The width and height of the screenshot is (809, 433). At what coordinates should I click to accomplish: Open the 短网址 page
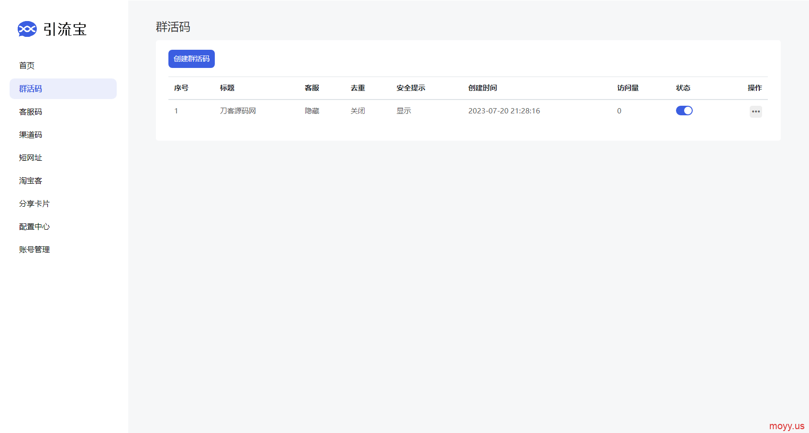(x=31, y=157)
